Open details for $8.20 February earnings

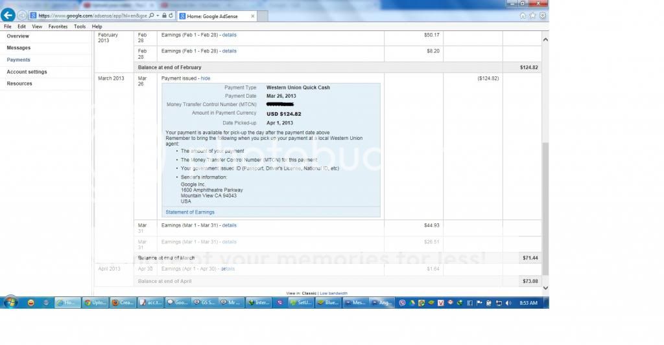coord(229,50)
